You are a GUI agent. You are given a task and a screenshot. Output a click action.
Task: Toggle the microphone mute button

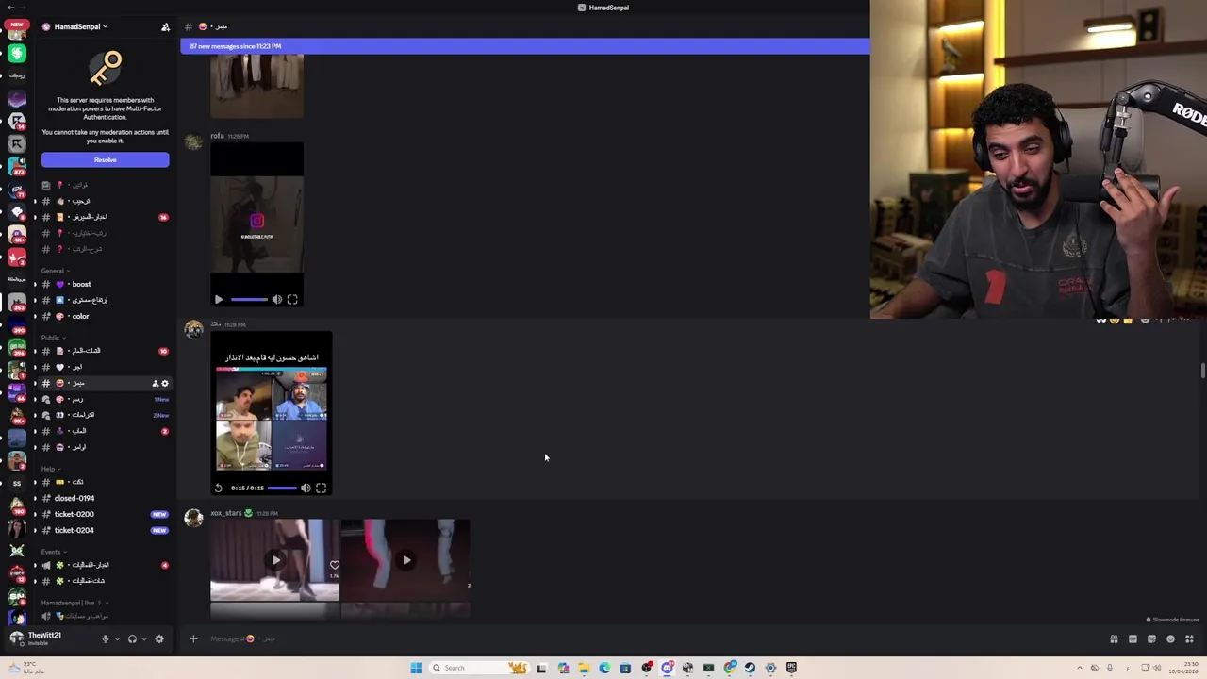tap(105, 638)
